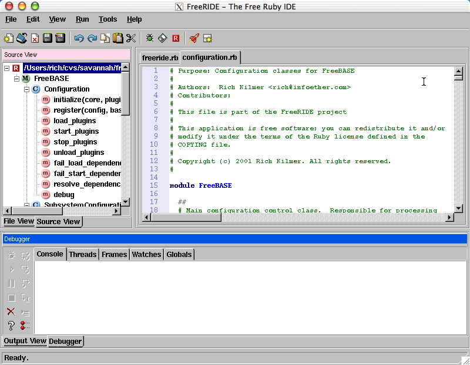Open the Watches debugger tab
The height and width of the screenshot is (365, 470).
pos(146,254)
